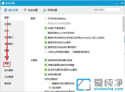Click the QQ penguin icon in title bar
Screen dimensions: 125x92
pyautogui.click(x=3, y=3)
